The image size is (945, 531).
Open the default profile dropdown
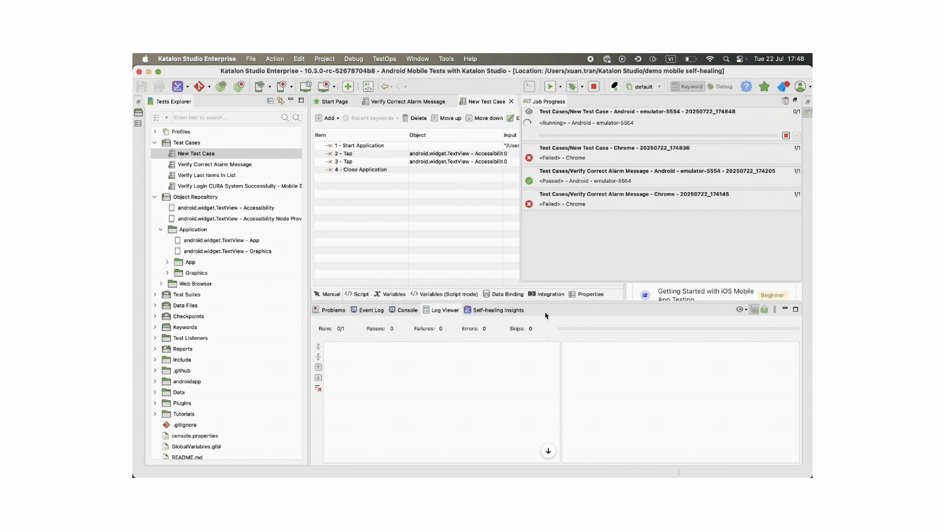click(644, 87)
